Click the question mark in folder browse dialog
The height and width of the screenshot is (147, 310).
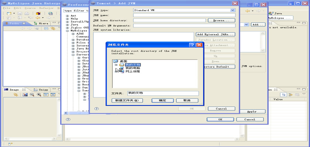192,45
